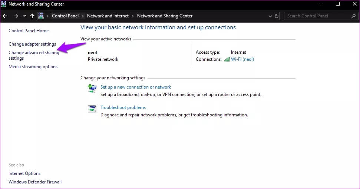Open Troubleshoot problems
The image size is (360, 189).
(x=123, y=107)
